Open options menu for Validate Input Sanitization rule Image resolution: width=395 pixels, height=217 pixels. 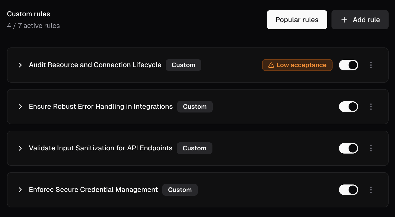pos(371,148)
